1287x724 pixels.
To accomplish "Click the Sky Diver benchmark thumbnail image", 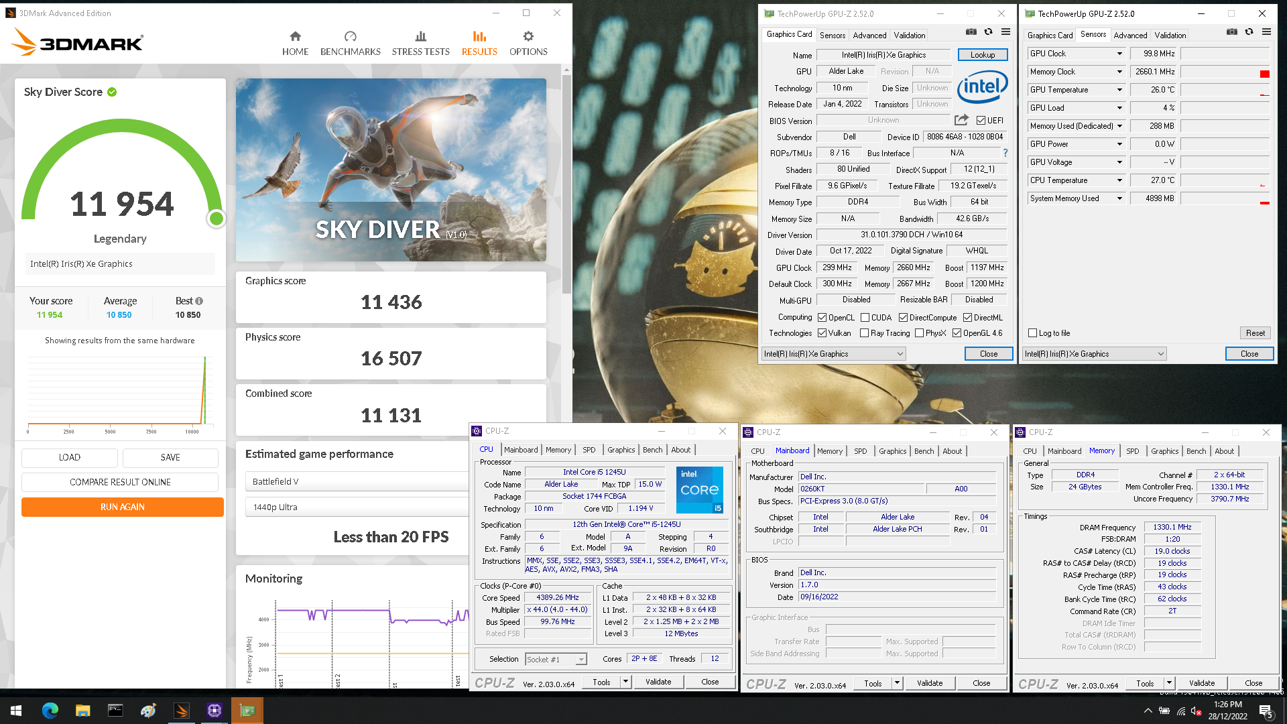I will point(391,170).
